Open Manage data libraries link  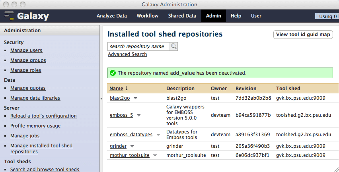click(x=35, y=98)
